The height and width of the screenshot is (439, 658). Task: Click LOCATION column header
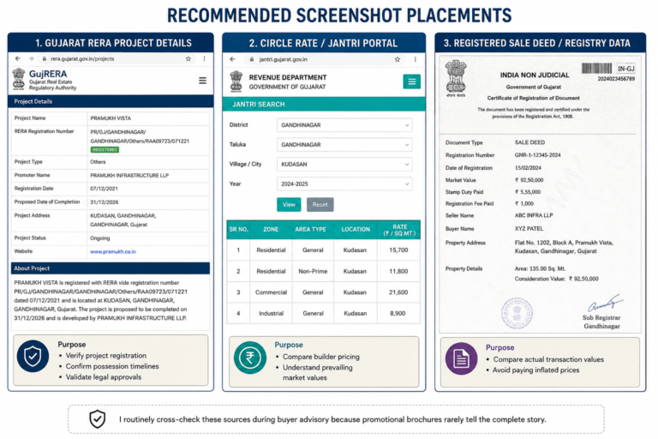pyautogui.click(x=356, y=230)
